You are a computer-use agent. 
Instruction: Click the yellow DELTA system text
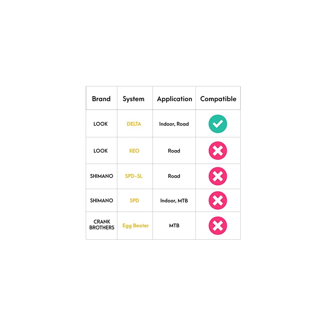pos(134,124)
